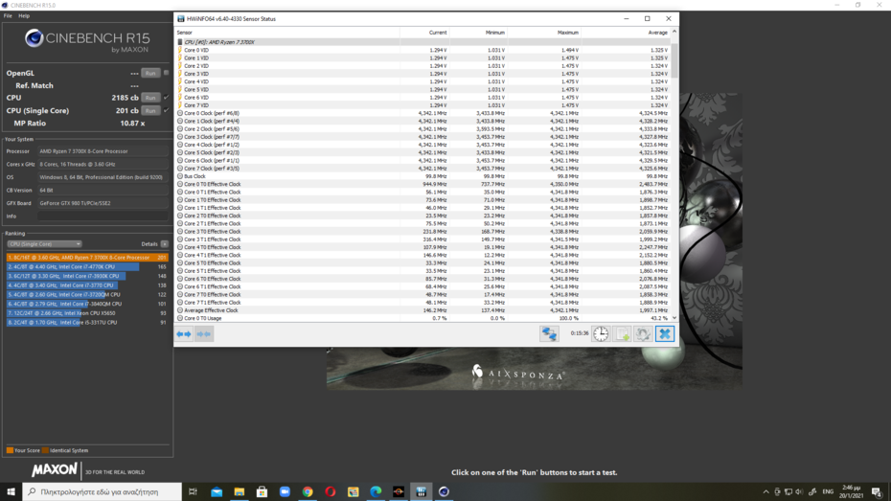Run the CPU multi-core benchmark
The width and height of the screenshot is (891, 501).
[150, 98]
